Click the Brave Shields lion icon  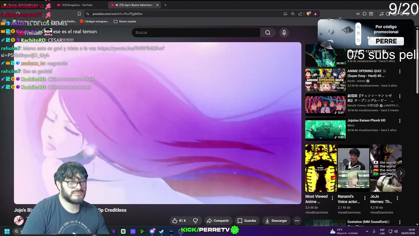[308, 14]
